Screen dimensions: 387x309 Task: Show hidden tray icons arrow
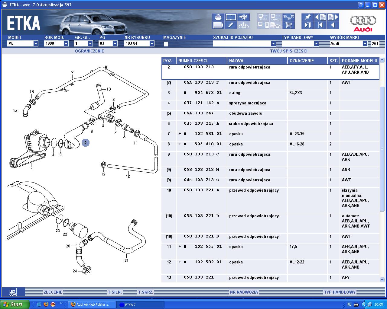[x=364, y=304]
